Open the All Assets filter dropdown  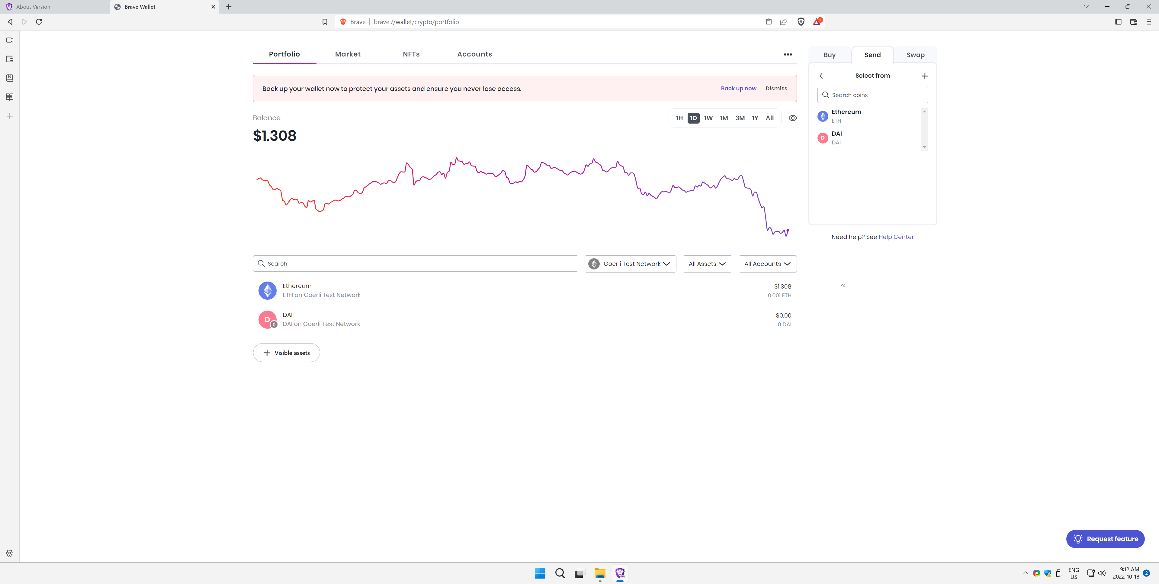pos(707,264)
